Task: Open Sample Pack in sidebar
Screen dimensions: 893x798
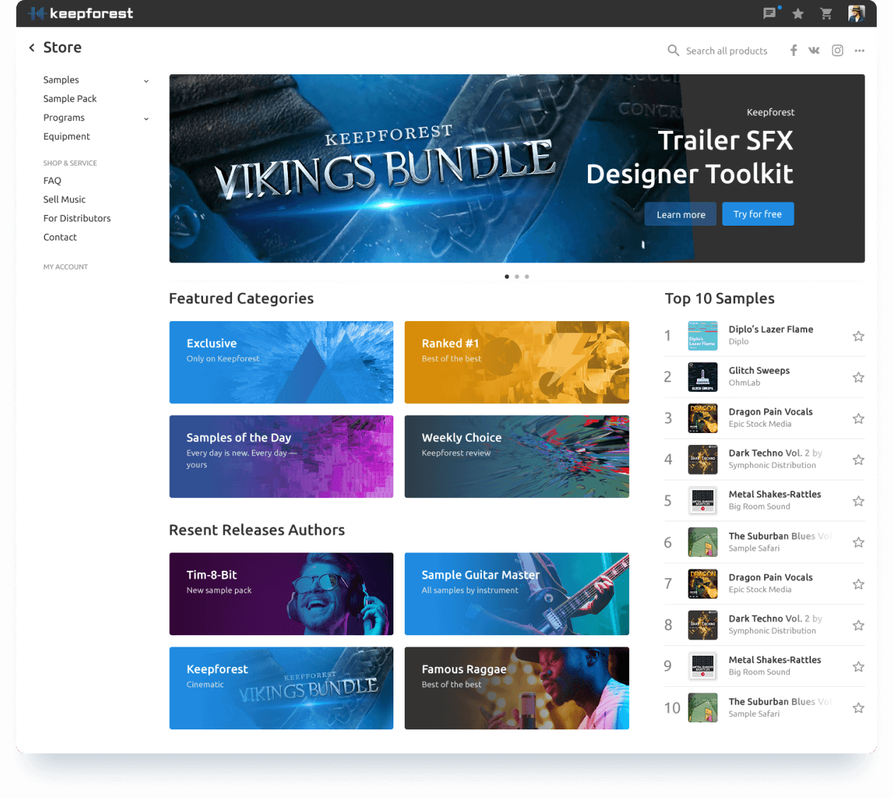Action: point(70,99)
